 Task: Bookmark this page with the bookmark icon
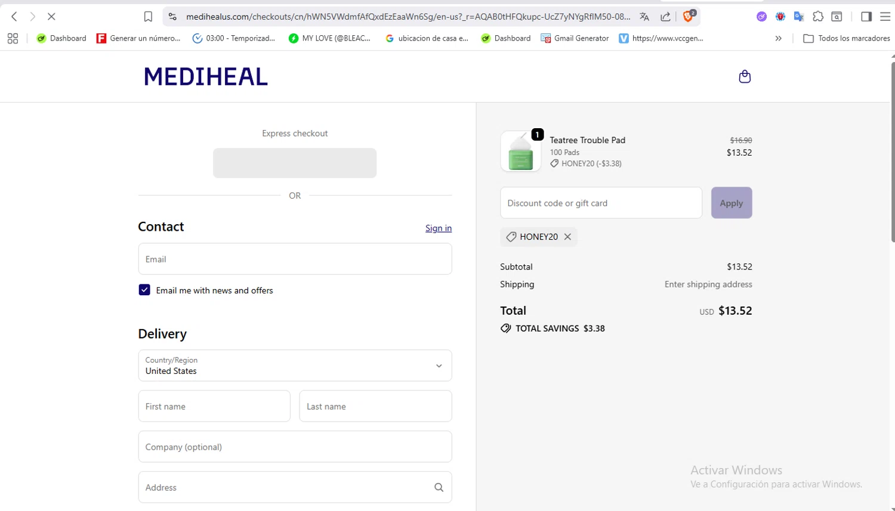click(x=148, y=17)
